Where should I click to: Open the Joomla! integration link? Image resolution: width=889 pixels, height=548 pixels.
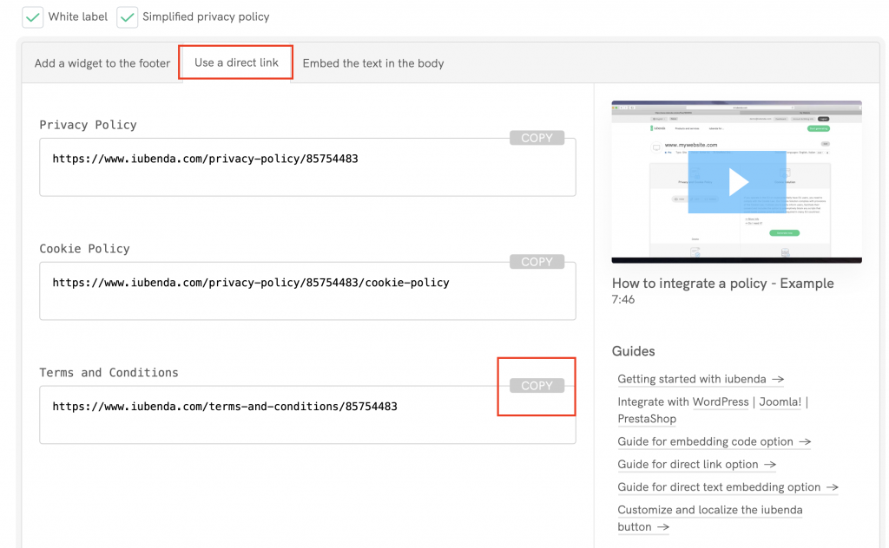tap(779, 402)
